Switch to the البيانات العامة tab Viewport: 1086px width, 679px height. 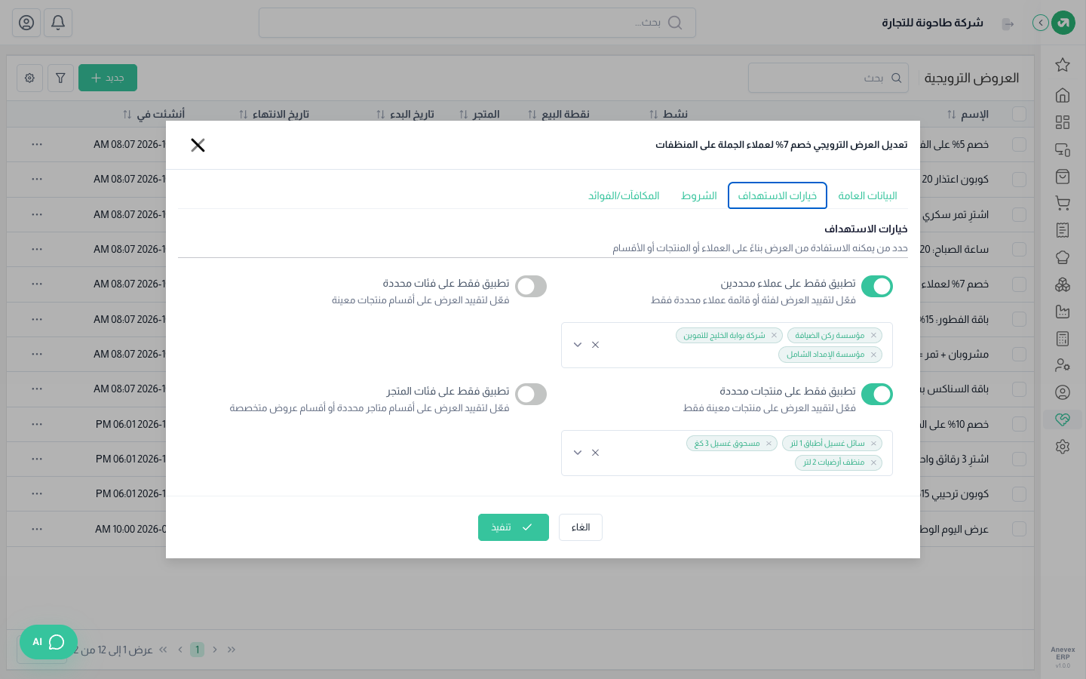pyautogui.click(x=867, y=195)
